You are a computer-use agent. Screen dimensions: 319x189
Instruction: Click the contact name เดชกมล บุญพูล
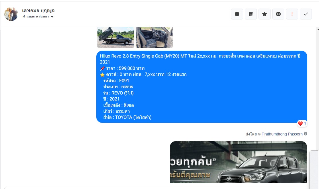point(38,10)
